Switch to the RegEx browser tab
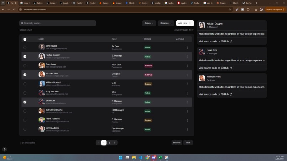This screenshot has width=287, height=161. (x=195, y=3)
